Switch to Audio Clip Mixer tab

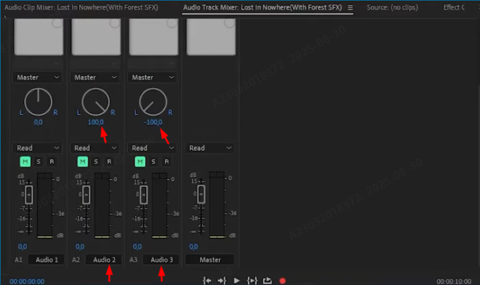[81, 7]
